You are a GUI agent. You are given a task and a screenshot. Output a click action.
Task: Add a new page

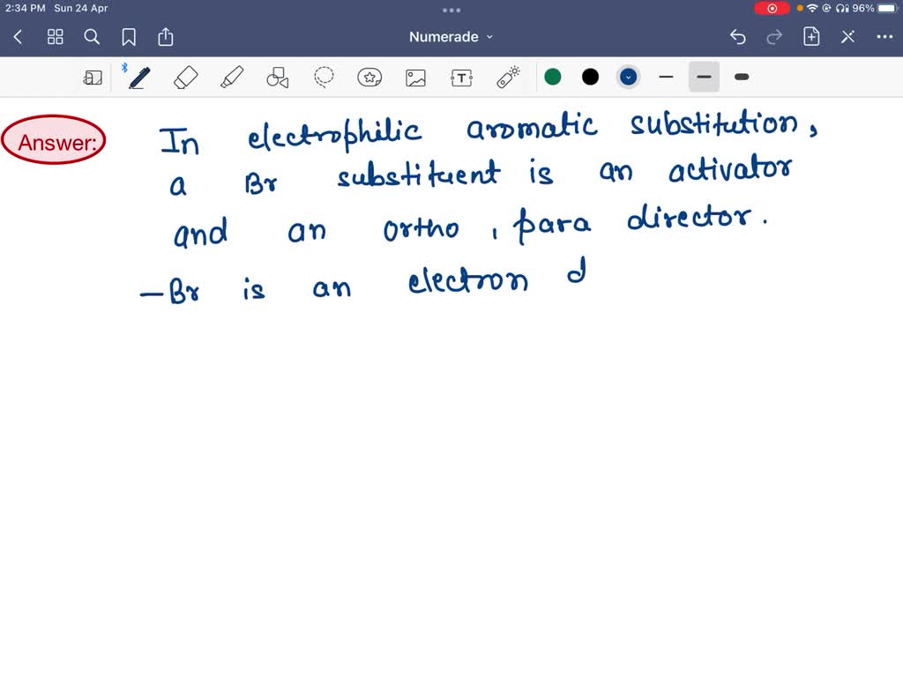(810, 36)
